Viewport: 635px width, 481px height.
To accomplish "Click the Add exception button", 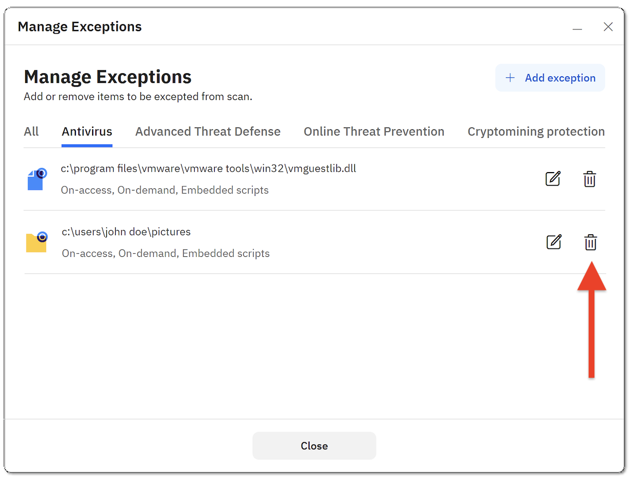I will 550,77.
